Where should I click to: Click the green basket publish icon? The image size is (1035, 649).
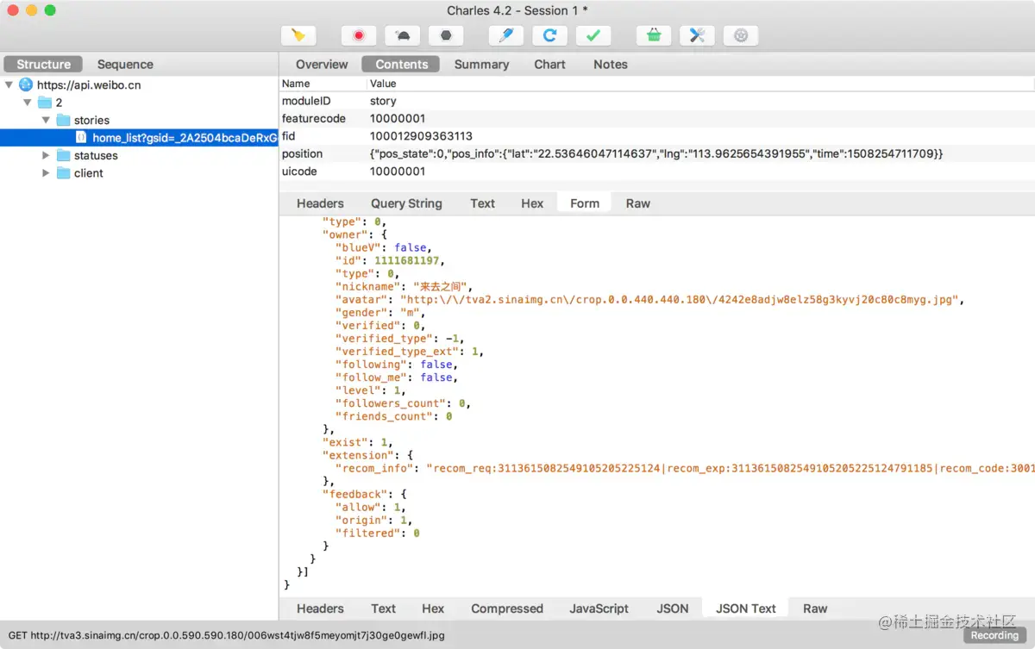coord(654,35)
